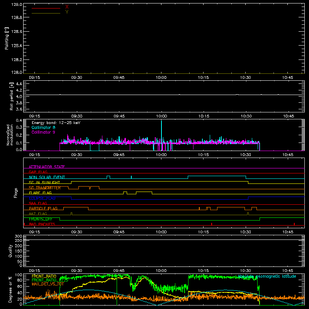Click the 'Energy band: 12-25 keV' text
Screen dimensions: 309x309
pyautogui.click(x=56, y=123)
